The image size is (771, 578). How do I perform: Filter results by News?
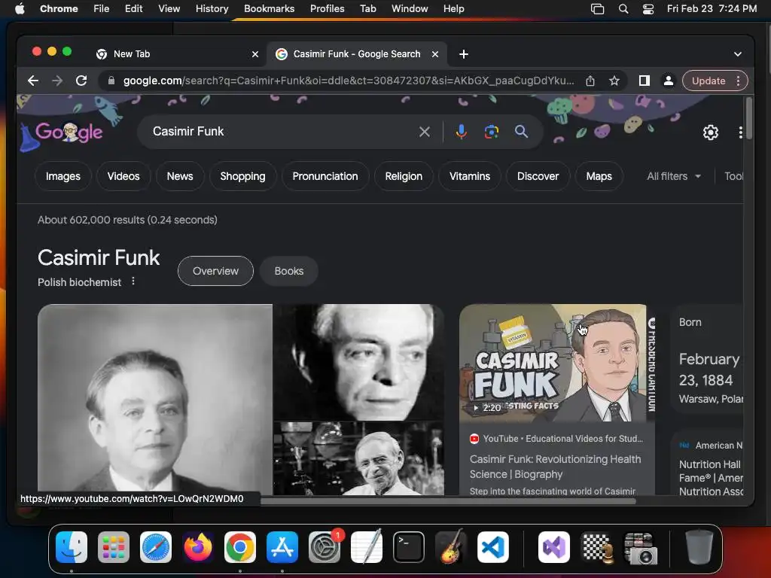tap(180, 176)
